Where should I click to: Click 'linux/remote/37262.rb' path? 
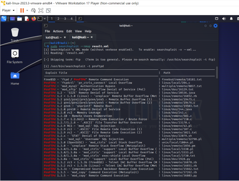tap(179, 172)
